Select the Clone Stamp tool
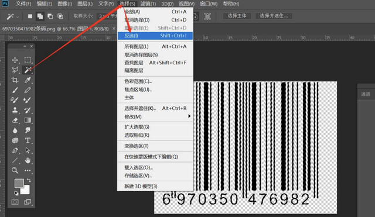 tap(15, 110)
